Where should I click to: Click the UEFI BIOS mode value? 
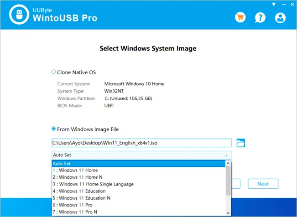click(109, 106)
